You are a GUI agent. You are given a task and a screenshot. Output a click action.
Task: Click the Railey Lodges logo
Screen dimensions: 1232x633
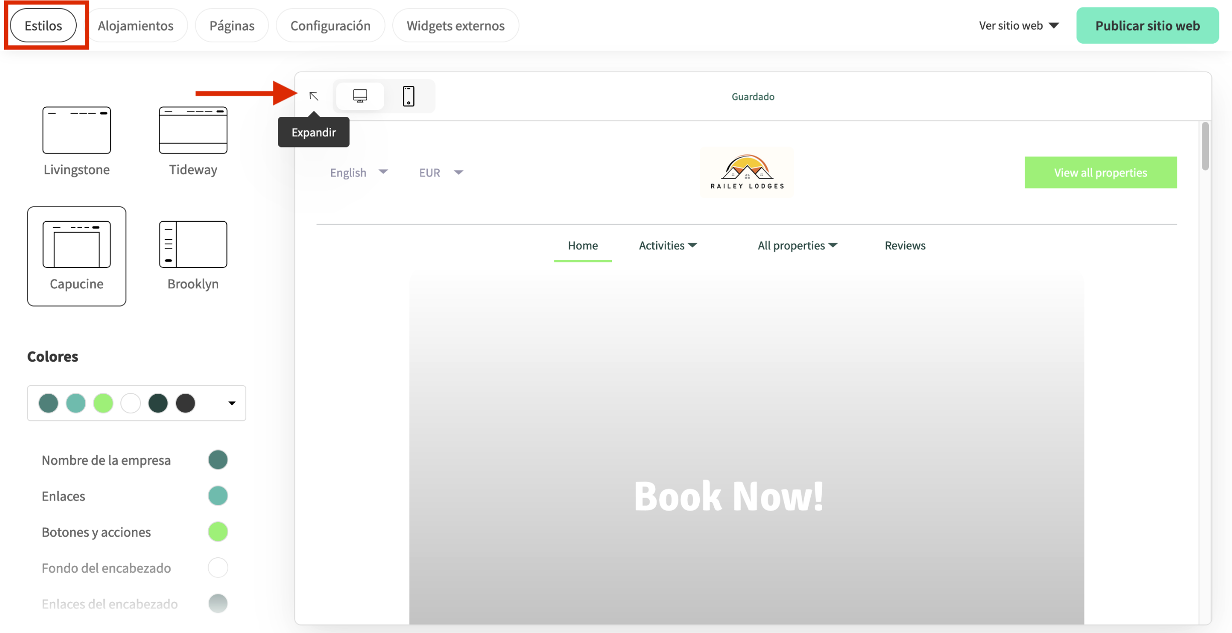tap(746, 172)
